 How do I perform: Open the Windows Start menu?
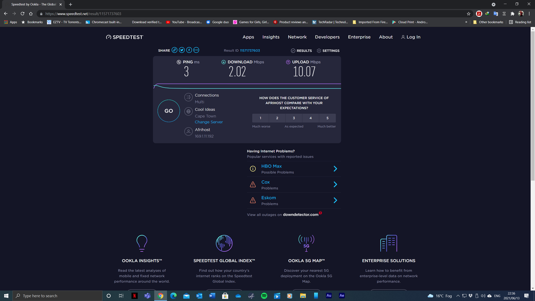click(6, 296)
